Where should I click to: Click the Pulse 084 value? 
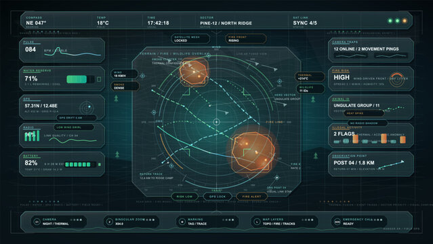click(30, 49)
